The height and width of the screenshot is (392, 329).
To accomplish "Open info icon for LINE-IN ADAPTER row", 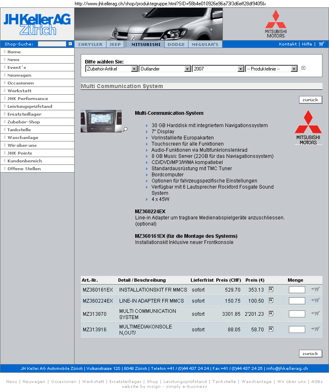I will click(x=270, y=301).
